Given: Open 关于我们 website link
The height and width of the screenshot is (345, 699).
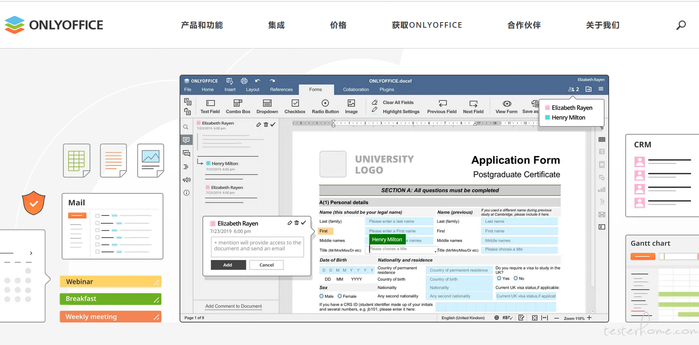Looking at the screenshot, I should (603, 25).
